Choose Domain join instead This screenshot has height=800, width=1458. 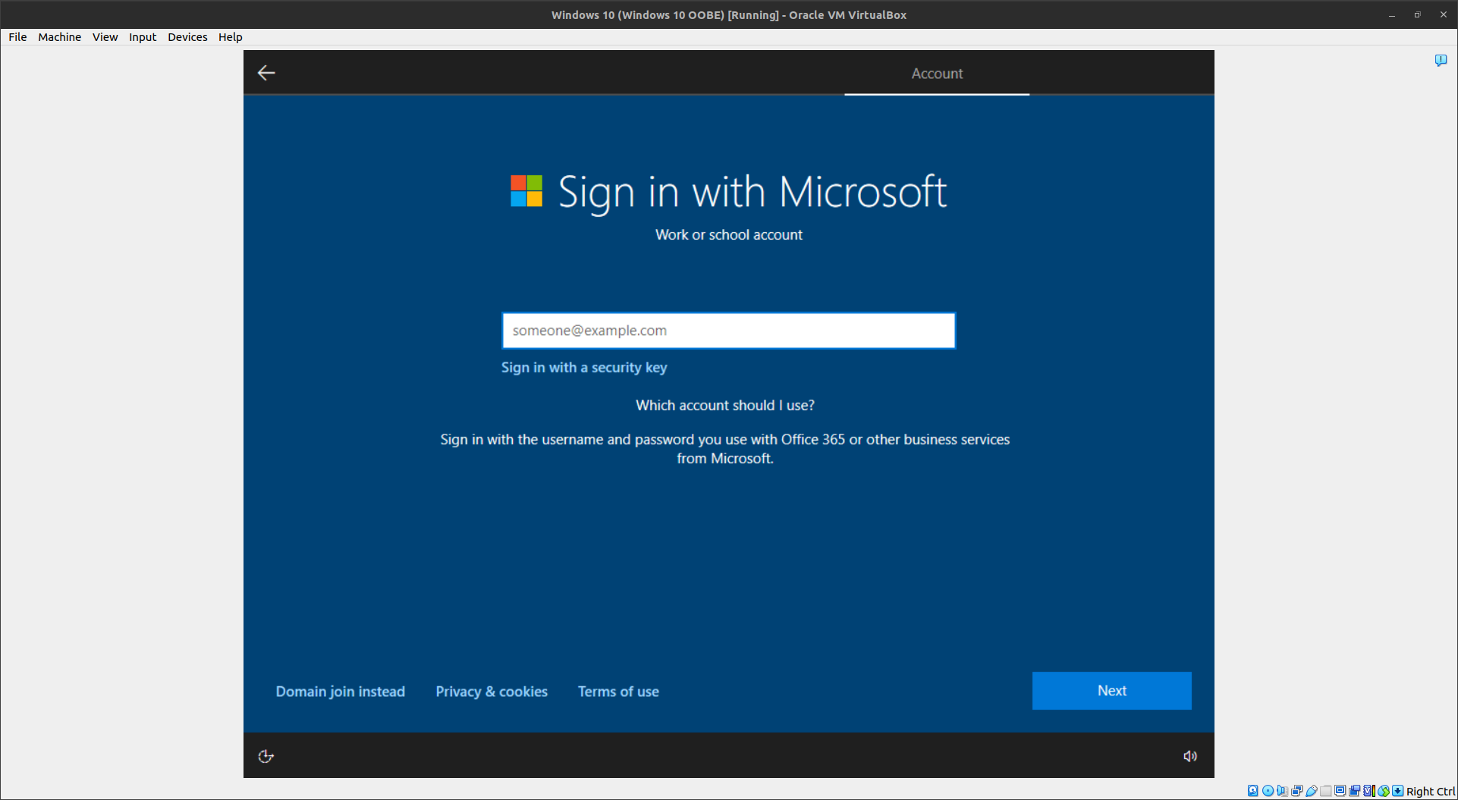coord(341,692)
